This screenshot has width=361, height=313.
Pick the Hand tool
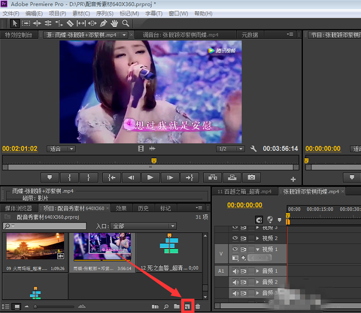tap(114, 23)
